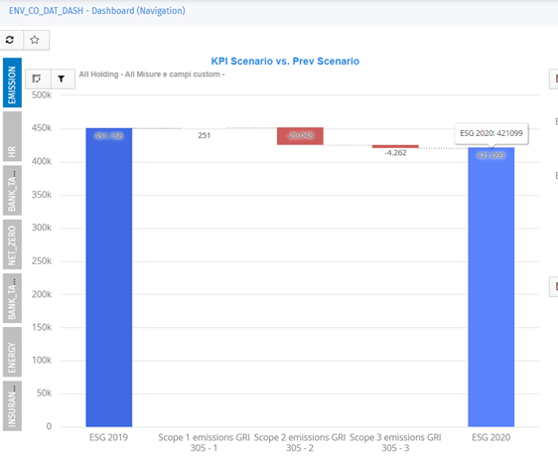Click the chart export options icon
The width and height of the screenshot is (558, 469).
38,78
